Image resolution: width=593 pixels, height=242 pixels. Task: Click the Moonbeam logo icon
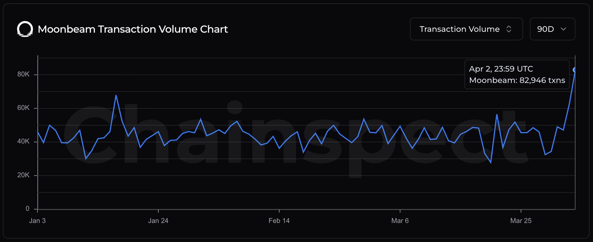tap(25, 29)
